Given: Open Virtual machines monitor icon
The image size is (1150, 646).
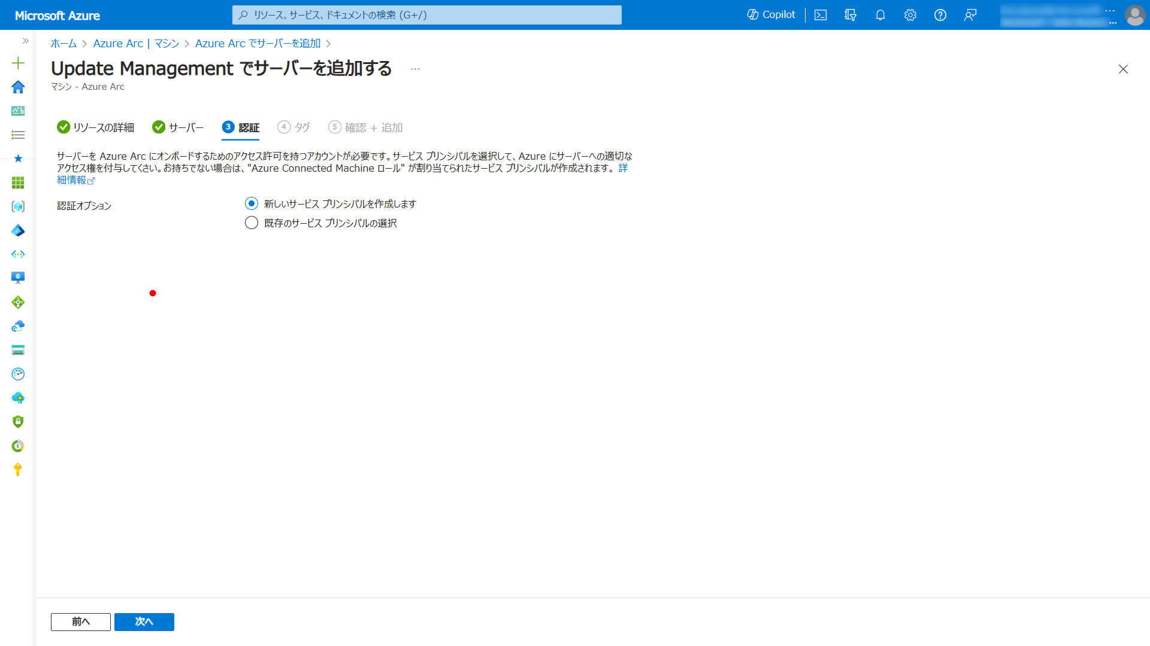Looking at the screenshot, I should pos(18,278).
